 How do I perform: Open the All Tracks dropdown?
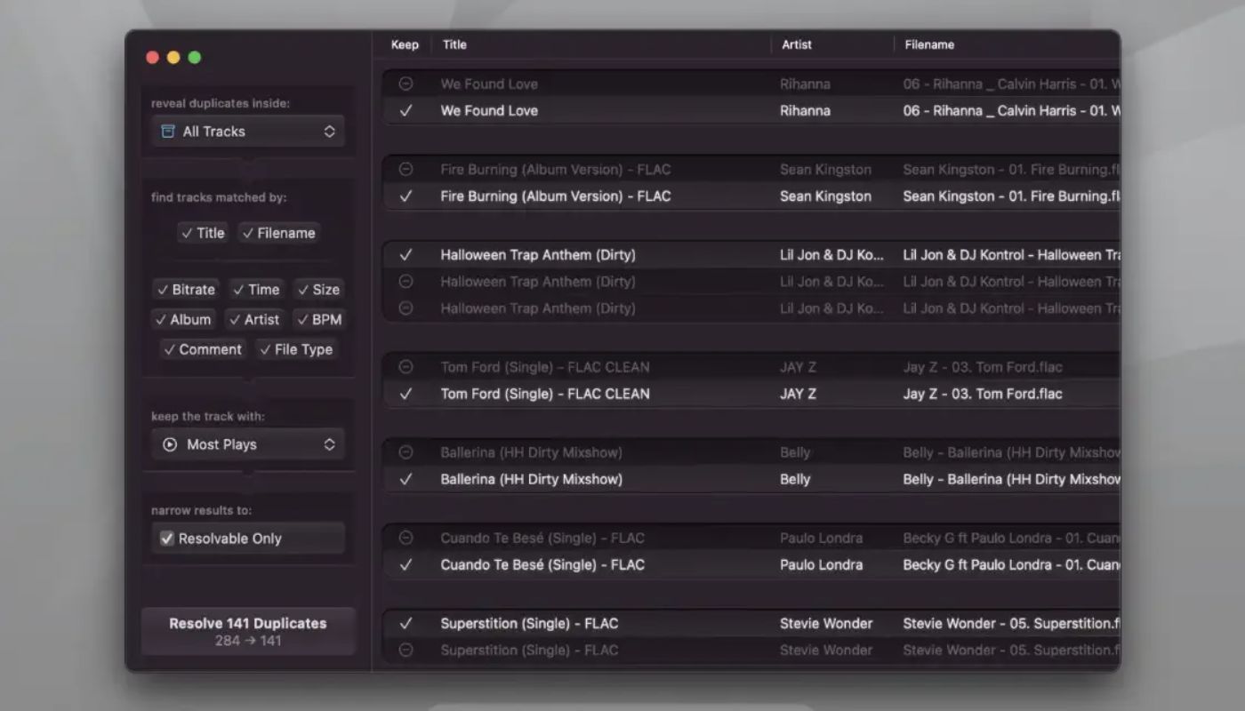pos(248,132)
